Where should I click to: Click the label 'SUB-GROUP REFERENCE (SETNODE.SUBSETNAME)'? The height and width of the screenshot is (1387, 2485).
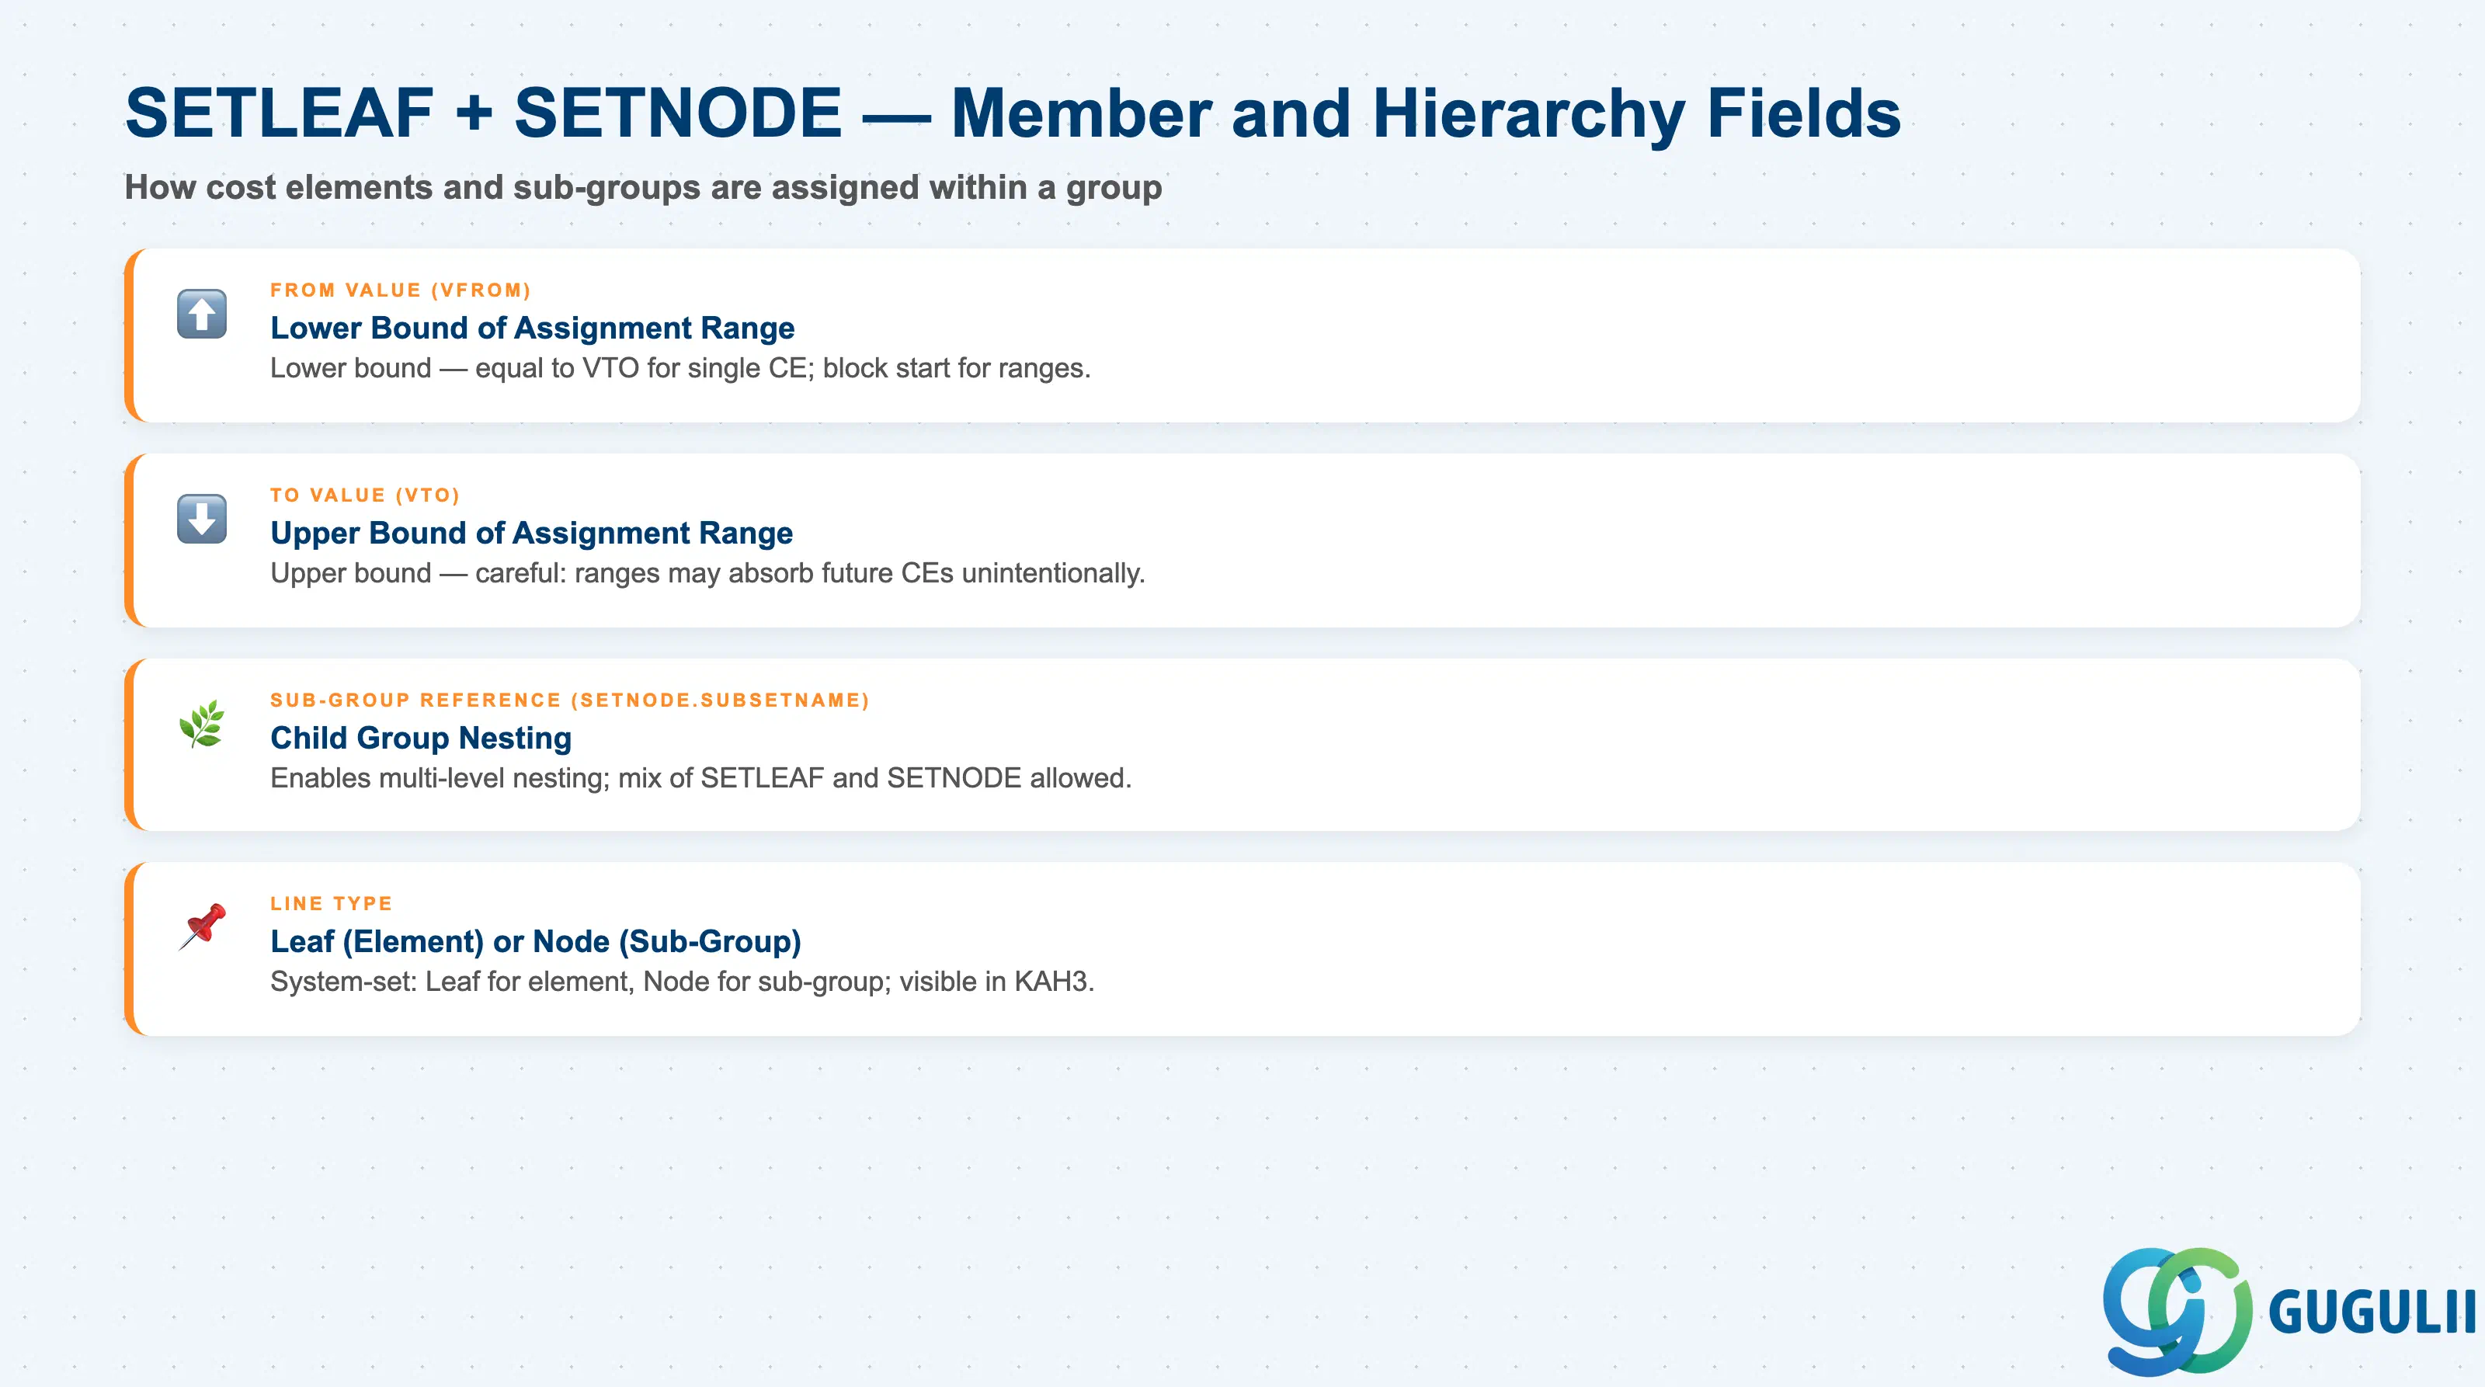click(x=570, y=700)
